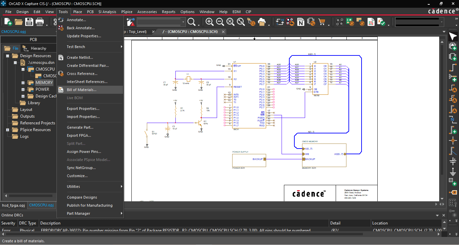459x245 pixels.
Task: Click the Zoom to Area icon
Action: click(x=231, y=22)
